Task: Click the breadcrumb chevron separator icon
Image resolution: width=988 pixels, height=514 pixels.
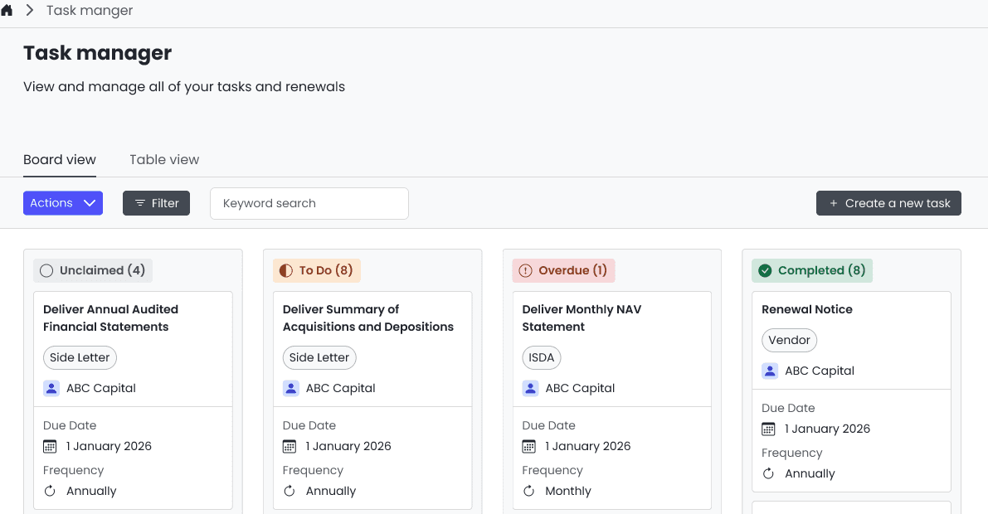Action: tap(30, 10)
